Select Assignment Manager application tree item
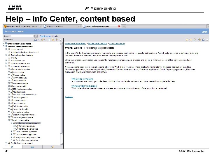The width and height of the screenshot is (210, 157). coord(28,137)
